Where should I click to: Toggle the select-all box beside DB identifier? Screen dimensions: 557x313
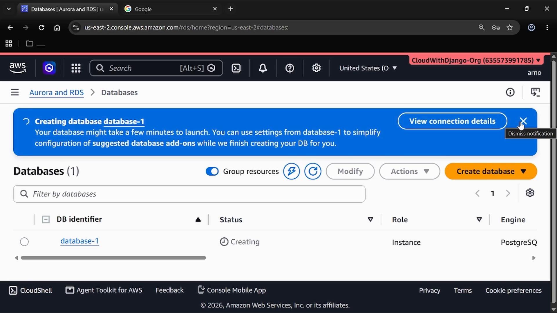click(x=46, y=219)
